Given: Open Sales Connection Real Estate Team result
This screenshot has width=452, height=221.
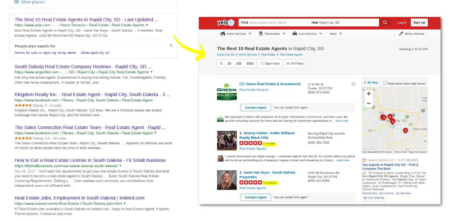Looking at the screenshot, I should [90, 128].
